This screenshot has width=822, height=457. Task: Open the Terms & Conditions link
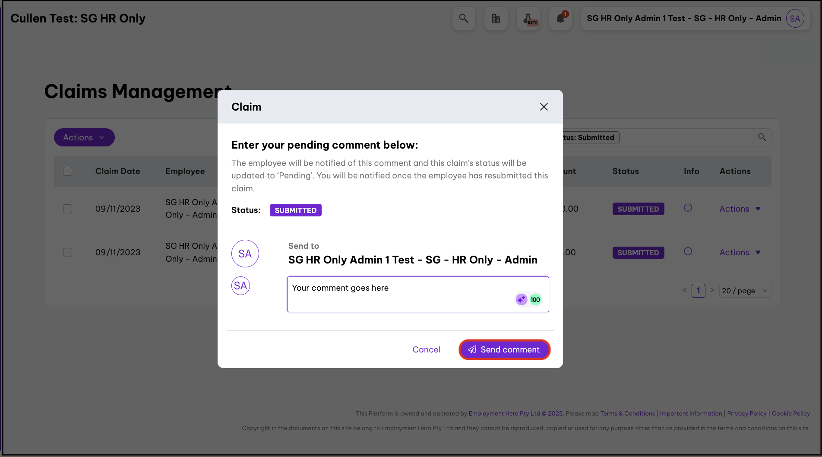[x=627, y=413]
